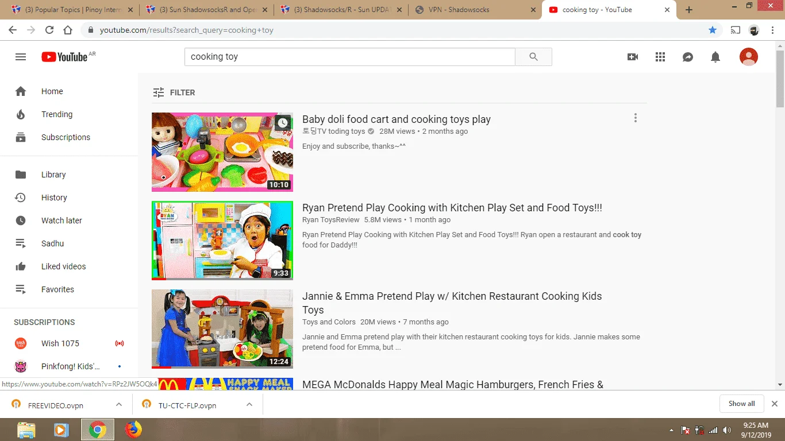
Task: Open the account avatar menu
Action: point(749,57)
